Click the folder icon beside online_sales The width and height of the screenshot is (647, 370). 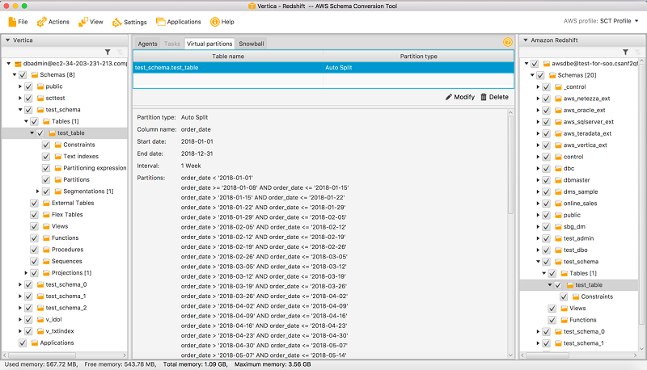(x=558, y=203)
